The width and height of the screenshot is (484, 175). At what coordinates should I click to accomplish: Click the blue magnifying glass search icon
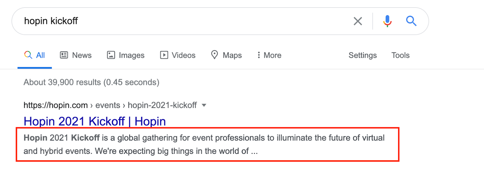[x=411, y=21]
